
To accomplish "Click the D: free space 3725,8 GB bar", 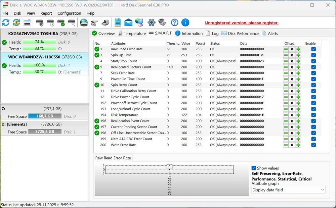I will click(x=45, y=132).
